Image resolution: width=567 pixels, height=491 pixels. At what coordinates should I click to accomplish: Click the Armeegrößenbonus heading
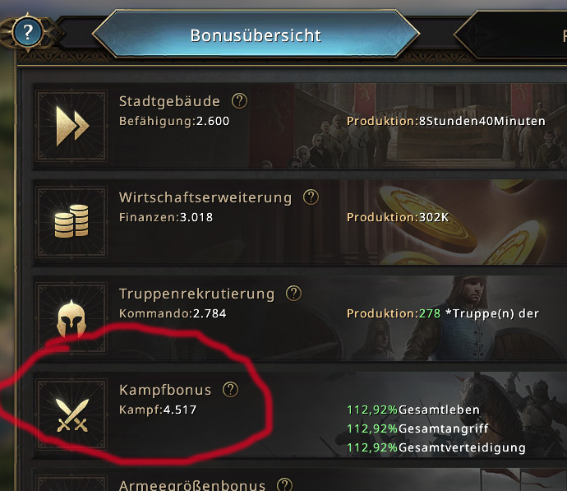click(x=192, y=485)
